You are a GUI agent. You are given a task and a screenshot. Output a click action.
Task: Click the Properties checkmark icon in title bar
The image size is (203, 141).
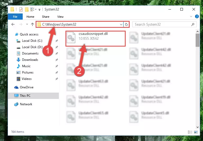click(x=21, y=10)
